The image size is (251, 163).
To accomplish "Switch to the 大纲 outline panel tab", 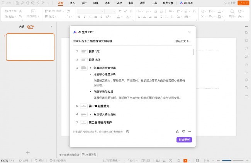I will pyautogui.click(x=22, y=27).
